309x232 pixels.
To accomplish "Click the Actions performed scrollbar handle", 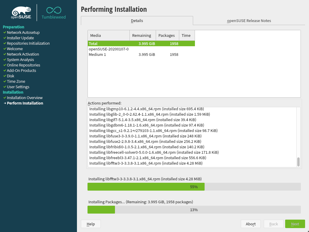I will point(298,162).
